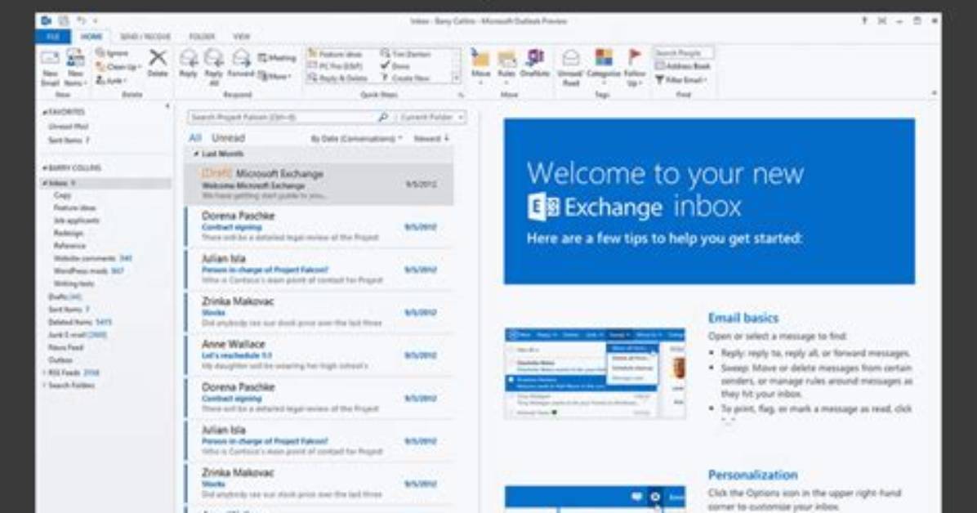977x513 pixels.
Task: Select the Inbox folder
Action: (x=106, y=183)
